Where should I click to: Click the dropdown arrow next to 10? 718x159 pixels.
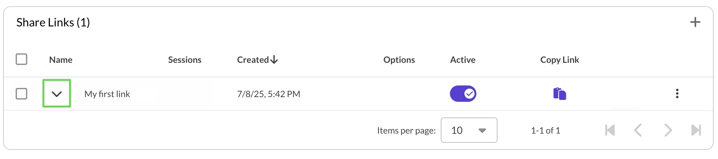coord(482,130)
